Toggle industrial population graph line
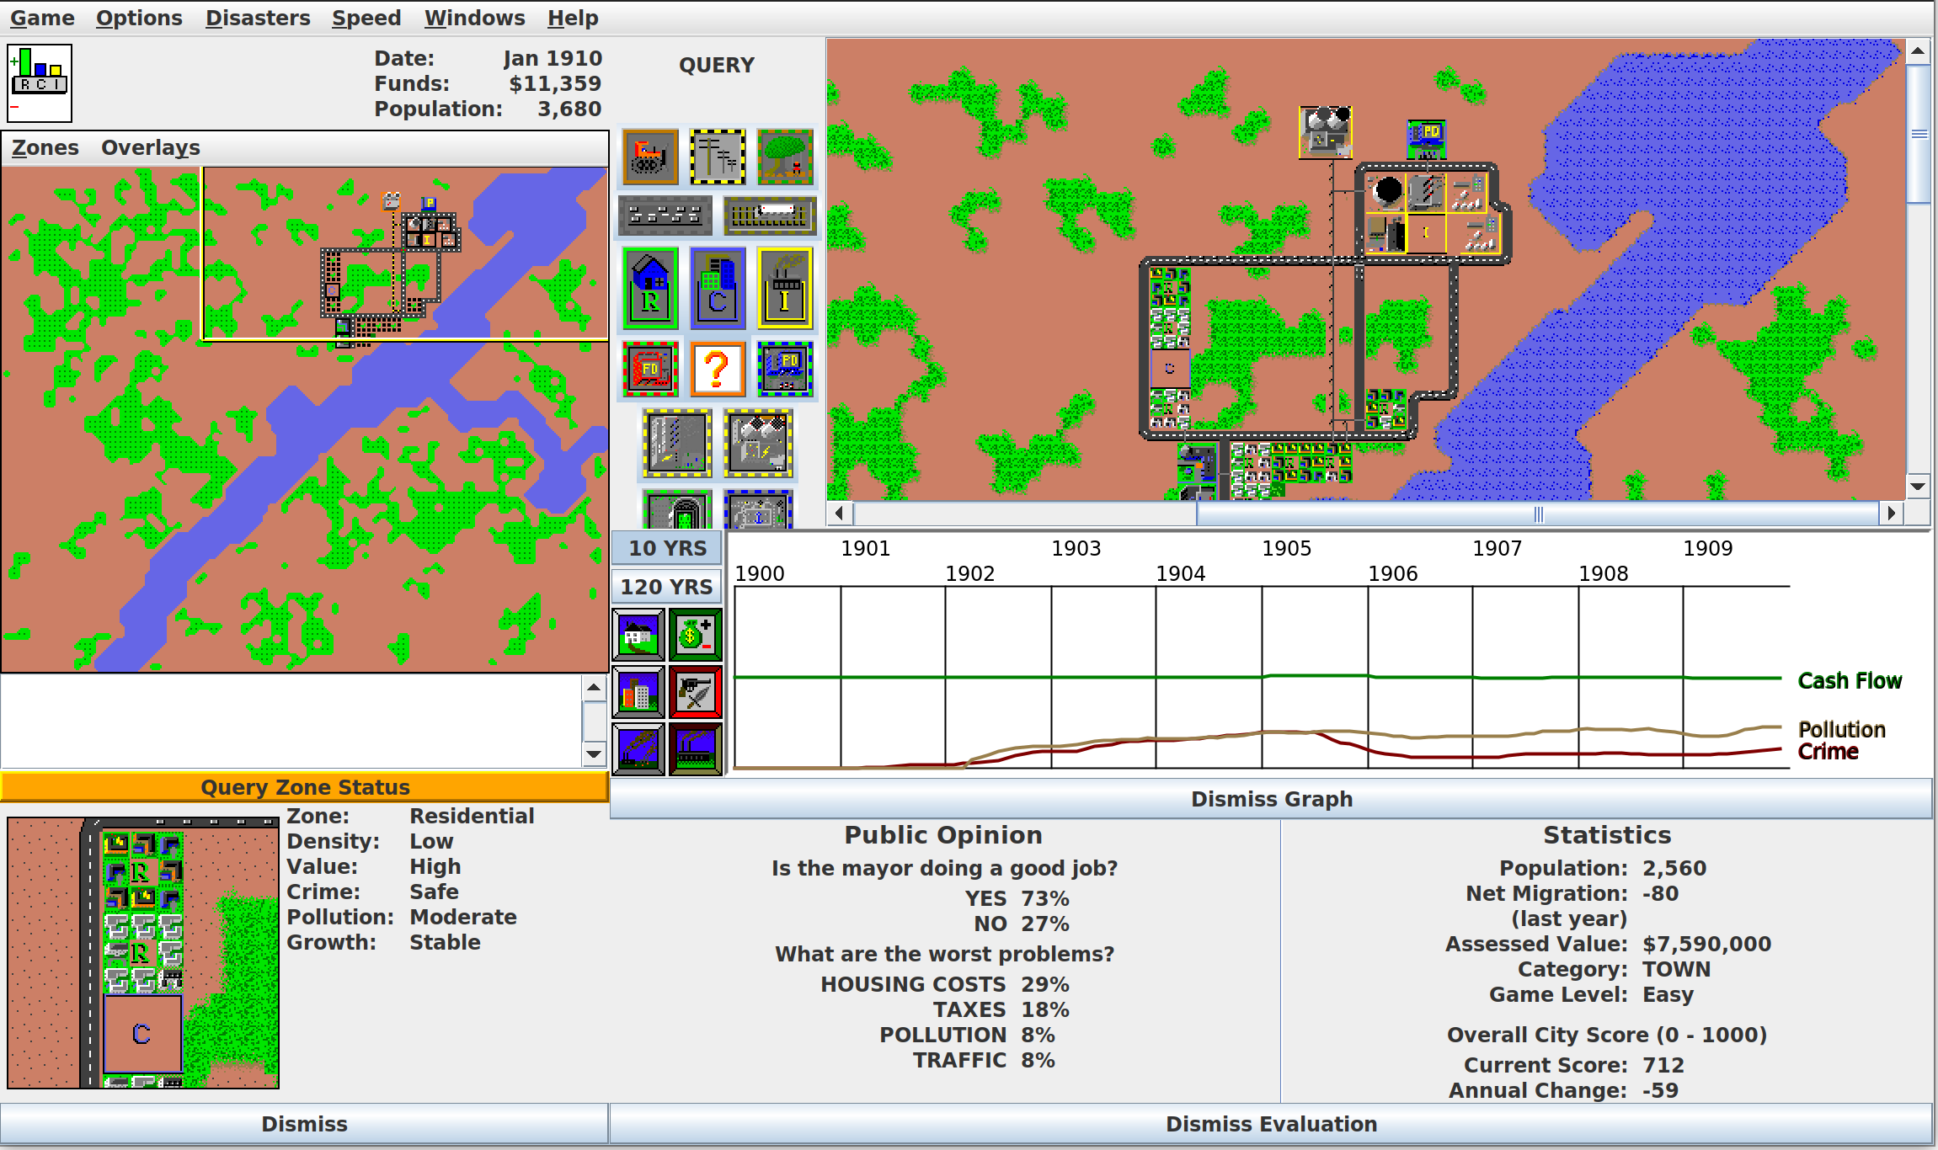The width and height of the screenshot is (1938, 1150). coord(638,748)
